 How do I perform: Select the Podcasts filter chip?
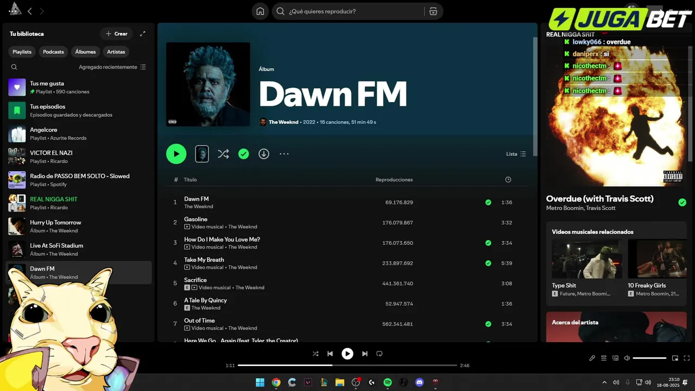53,52
